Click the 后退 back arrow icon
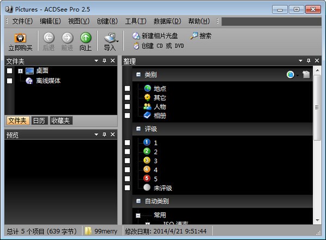 (x=49, y=38)
